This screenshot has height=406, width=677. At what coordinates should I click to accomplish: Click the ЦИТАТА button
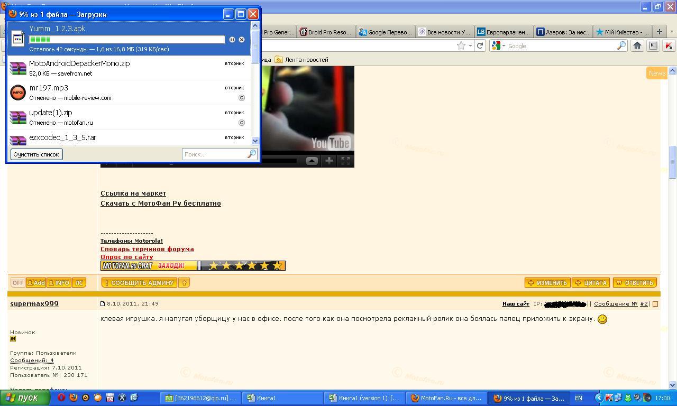[x=591, y=283]
